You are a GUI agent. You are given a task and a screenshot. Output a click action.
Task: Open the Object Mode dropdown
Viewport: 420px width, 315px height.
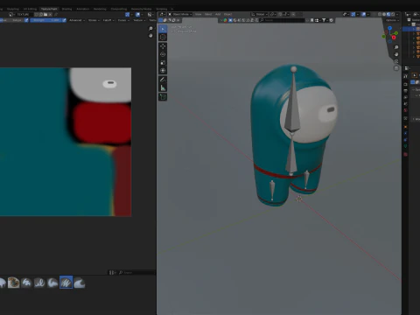tap(179, 14)
